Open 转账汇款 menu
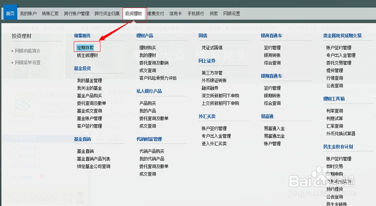 pyautogui.click(x=50, y=14)
